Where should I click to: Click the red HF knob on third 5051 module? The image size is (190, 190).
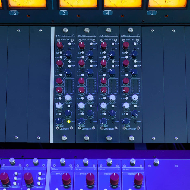[x=104, y=45]
